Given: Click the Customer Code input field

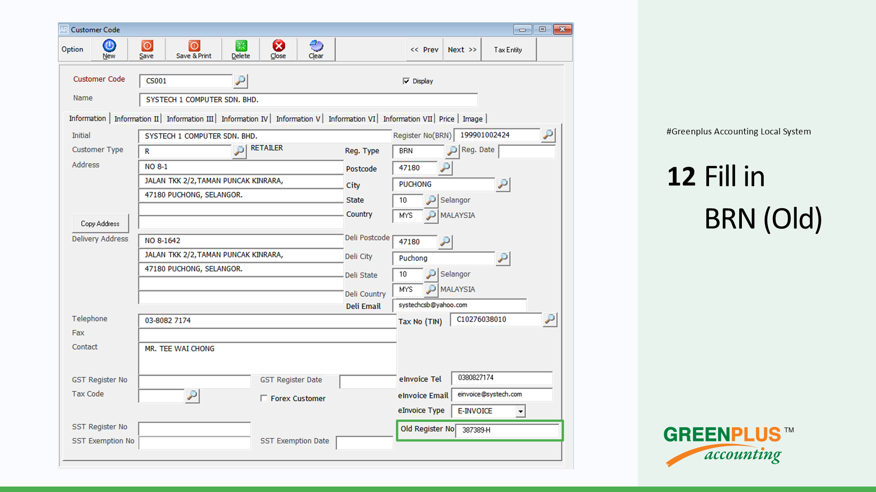Looking at the screenshot, I should click(x=186, y=81).
